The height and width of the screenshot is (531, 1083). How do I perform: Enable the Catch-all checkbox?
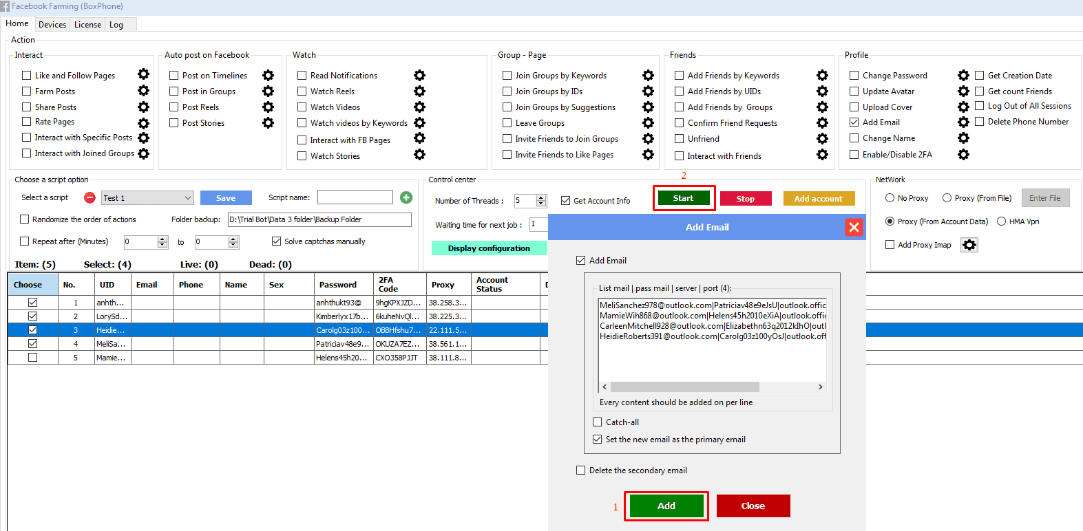pos(597,422)
